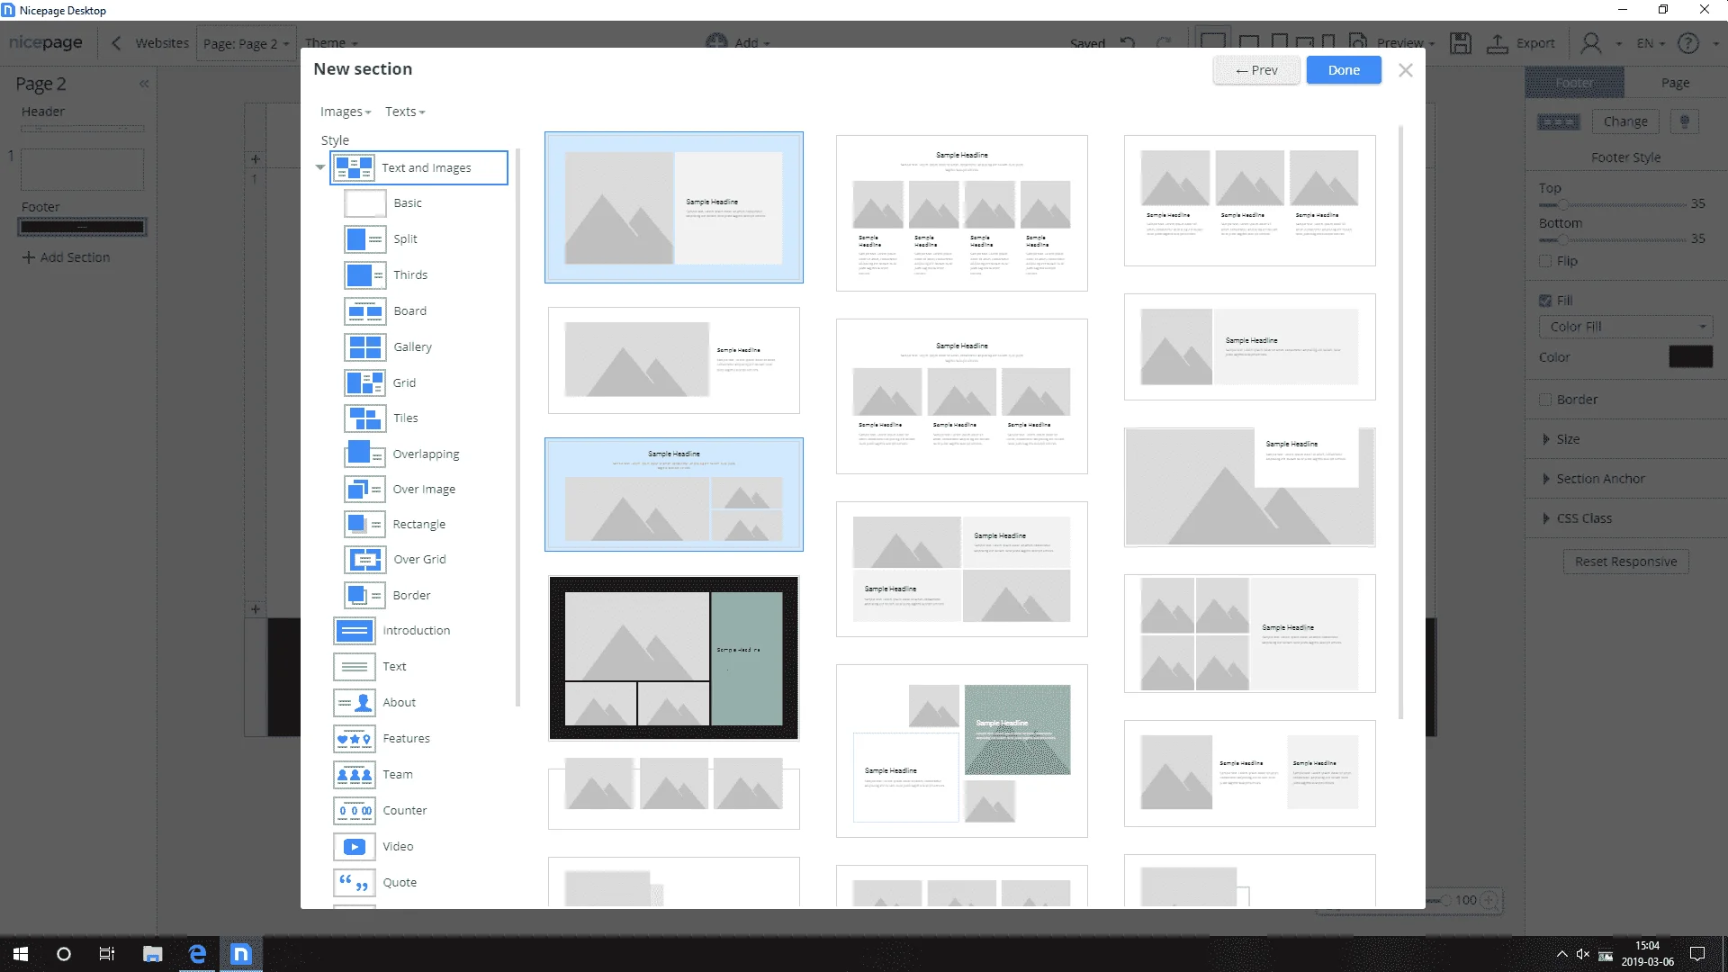Image resolution: width=1728 pixels, height=972 pixels.
Task: Click the footer Color swatch
Action: pyautogui.click(x=1690, y=357)
